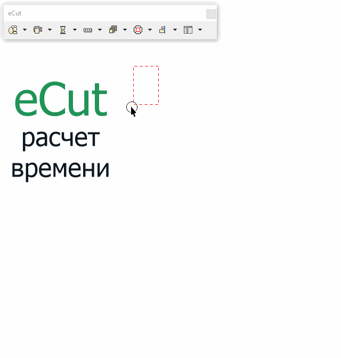
Task: Expand the arrow beside red square circle icon
Action: point(150,30)
